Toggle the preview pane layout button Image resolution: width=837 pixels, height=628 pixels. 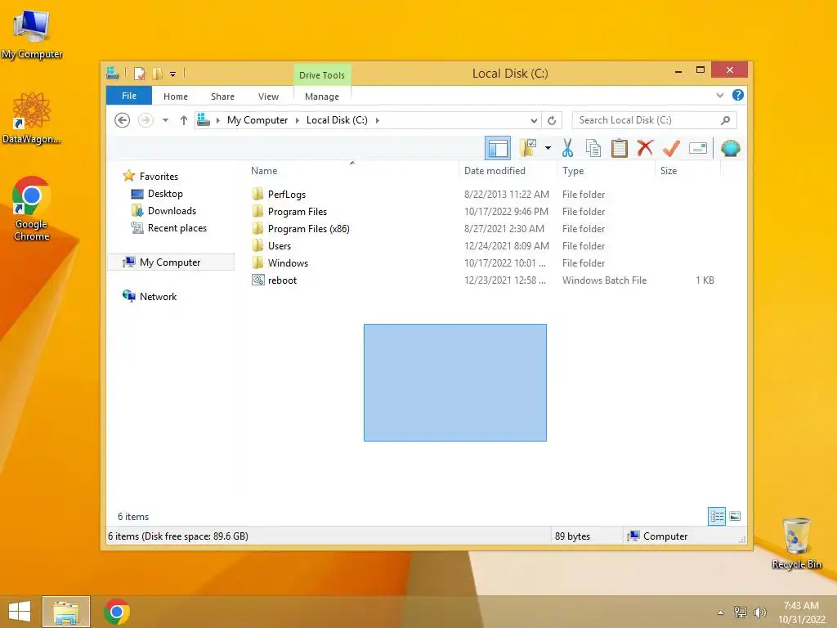(498, 148)
